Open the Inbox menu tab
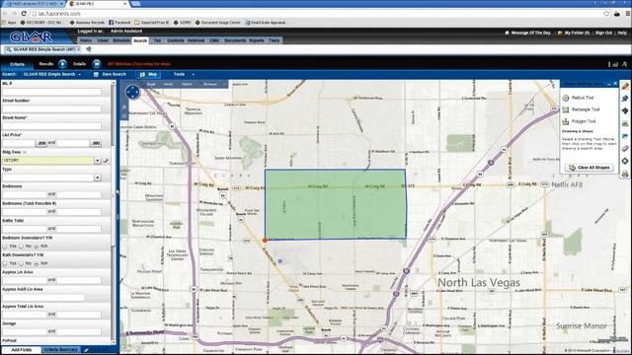The image size is (632, 355). (103, 40)
